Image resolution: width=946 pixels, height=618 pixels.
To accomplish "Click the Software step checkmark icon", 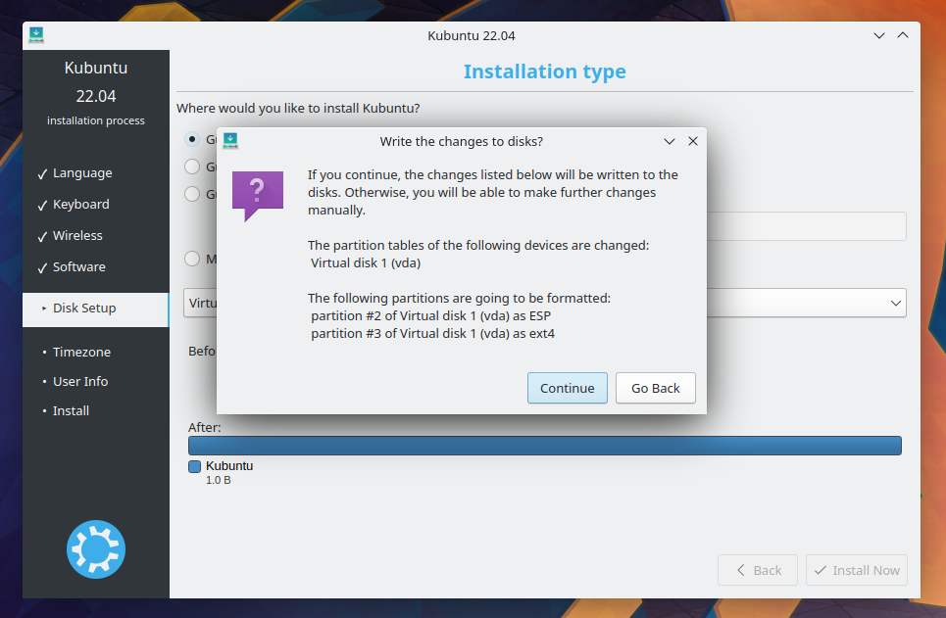I will coord(42,268).
